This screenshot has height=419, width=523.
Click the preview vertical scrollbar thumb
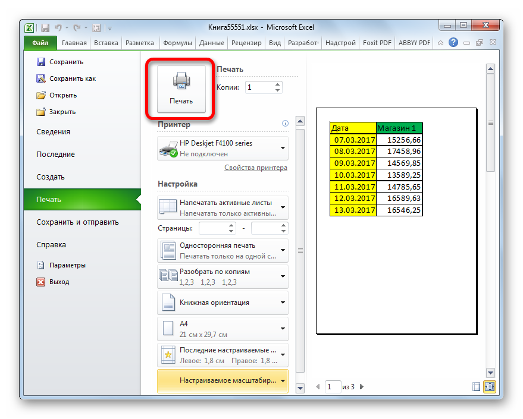coord(490,122)
